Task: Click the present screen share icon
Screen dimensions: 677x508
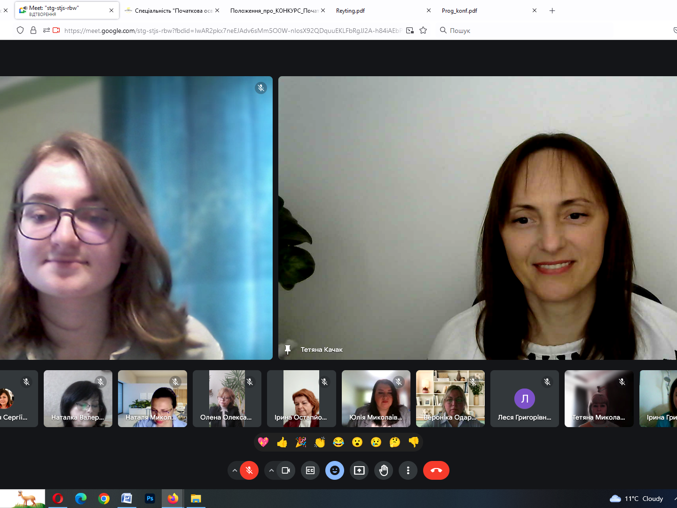Action: tap(359, 470)
